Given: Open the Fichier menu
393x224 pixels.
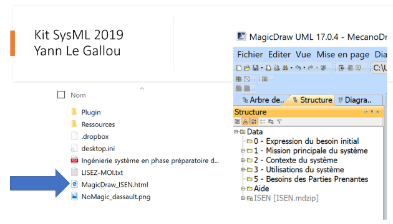Looking at the screenshot, I should [250, 55].
